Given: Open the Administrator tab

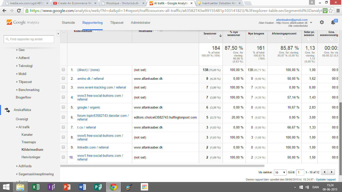Looking at the screenshot, I should 140,22.
